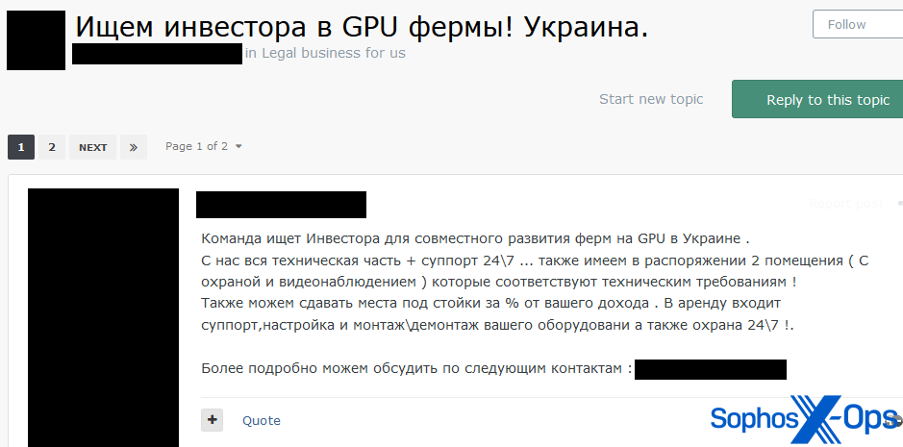Open the post author's large avatar
This screenshot has height=447, width=903.
103,317
